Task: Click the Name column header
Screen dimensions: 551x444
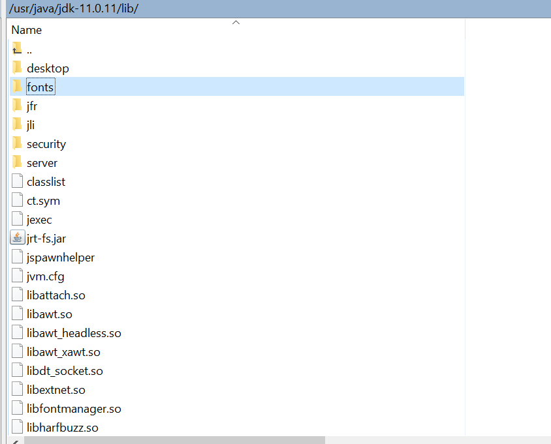Action: tap(26, 29)
